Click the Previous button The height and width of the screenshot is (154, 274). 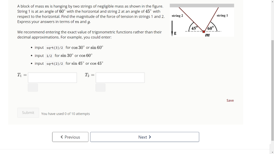pyautogui.click(x=70, y=137)
